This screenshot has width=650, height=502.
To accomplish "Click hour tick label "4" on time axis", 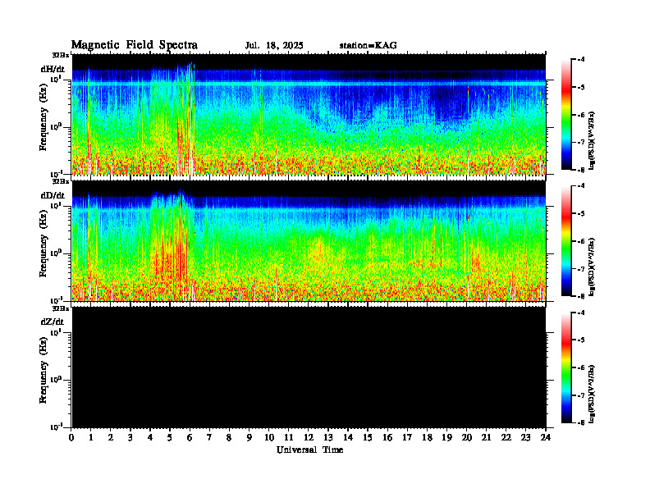I will [150, 438].
